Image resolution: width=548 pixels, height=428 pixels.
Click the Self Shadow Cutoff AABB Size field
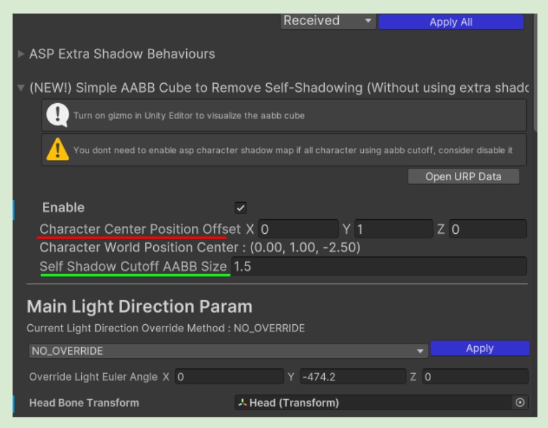click(x=379, y=266)
